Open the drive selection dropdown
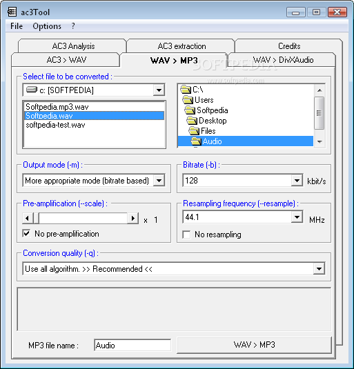This screenshot has width=354, height=369. point(159,90)
